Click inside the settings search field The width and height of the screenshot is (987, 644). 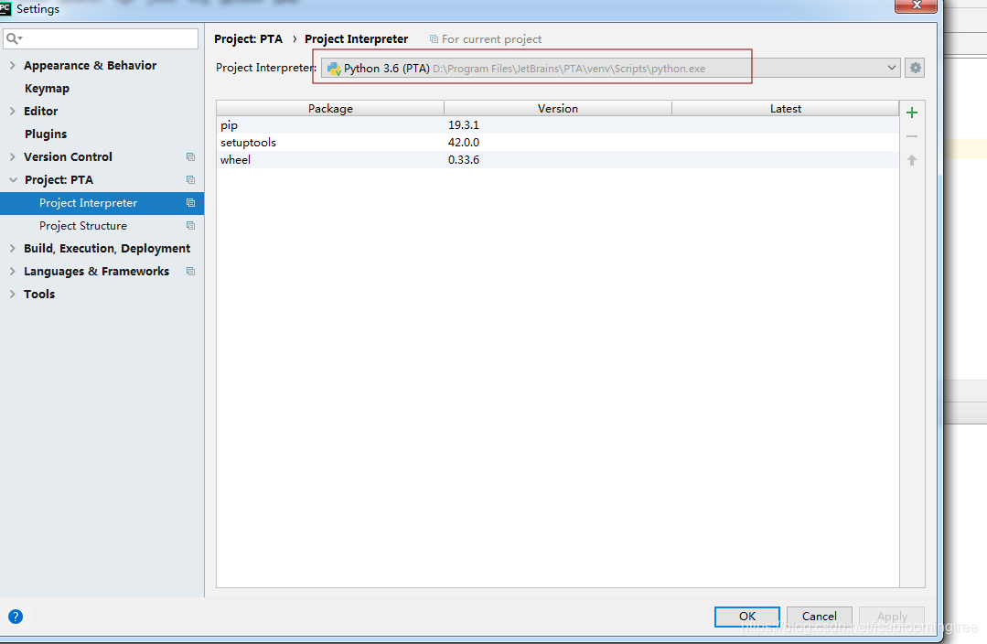coord(101,39)
